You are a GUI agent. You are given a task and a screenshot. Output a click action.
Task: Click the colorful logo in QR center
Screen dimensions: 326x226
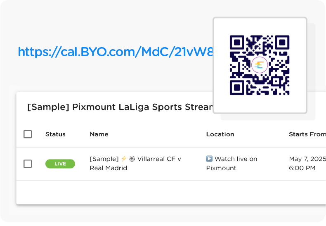tap(260, 65)
